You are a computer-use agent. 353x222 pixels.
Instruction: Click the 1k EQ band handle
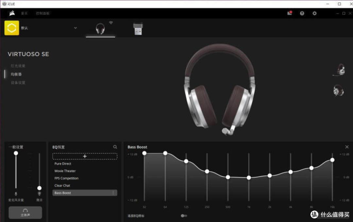coord(249,178)
